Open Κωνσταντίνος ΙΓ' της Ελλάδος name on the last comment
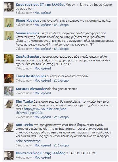This screenshot has width=118, height=162. [40, 153]
